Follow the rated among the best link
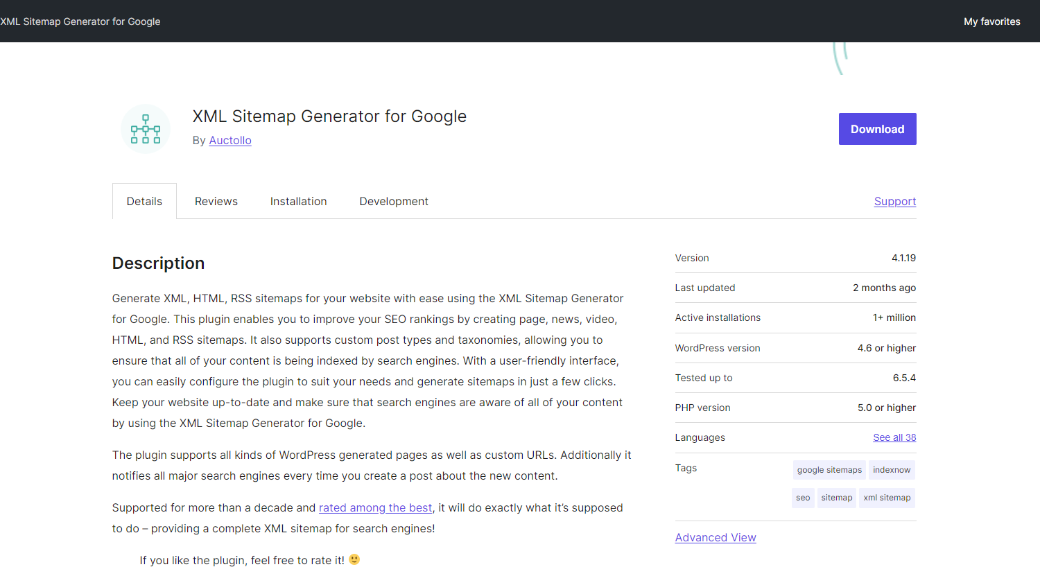 point(375,507)
